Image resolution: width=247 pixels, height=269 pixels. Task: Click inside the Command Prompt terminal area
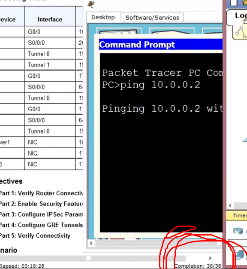pos(161,143)
